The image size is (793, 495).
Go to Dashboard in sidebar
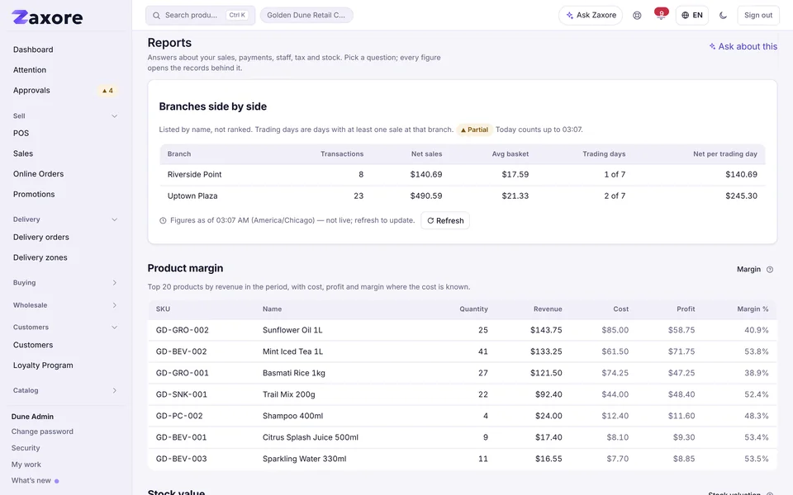(33, 49)
